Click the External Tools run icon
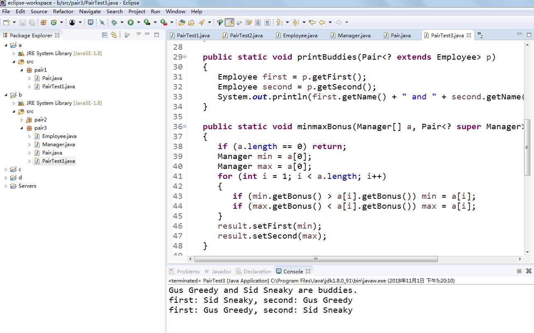Viewport: 534px width, 333px height. coord(164,22)
